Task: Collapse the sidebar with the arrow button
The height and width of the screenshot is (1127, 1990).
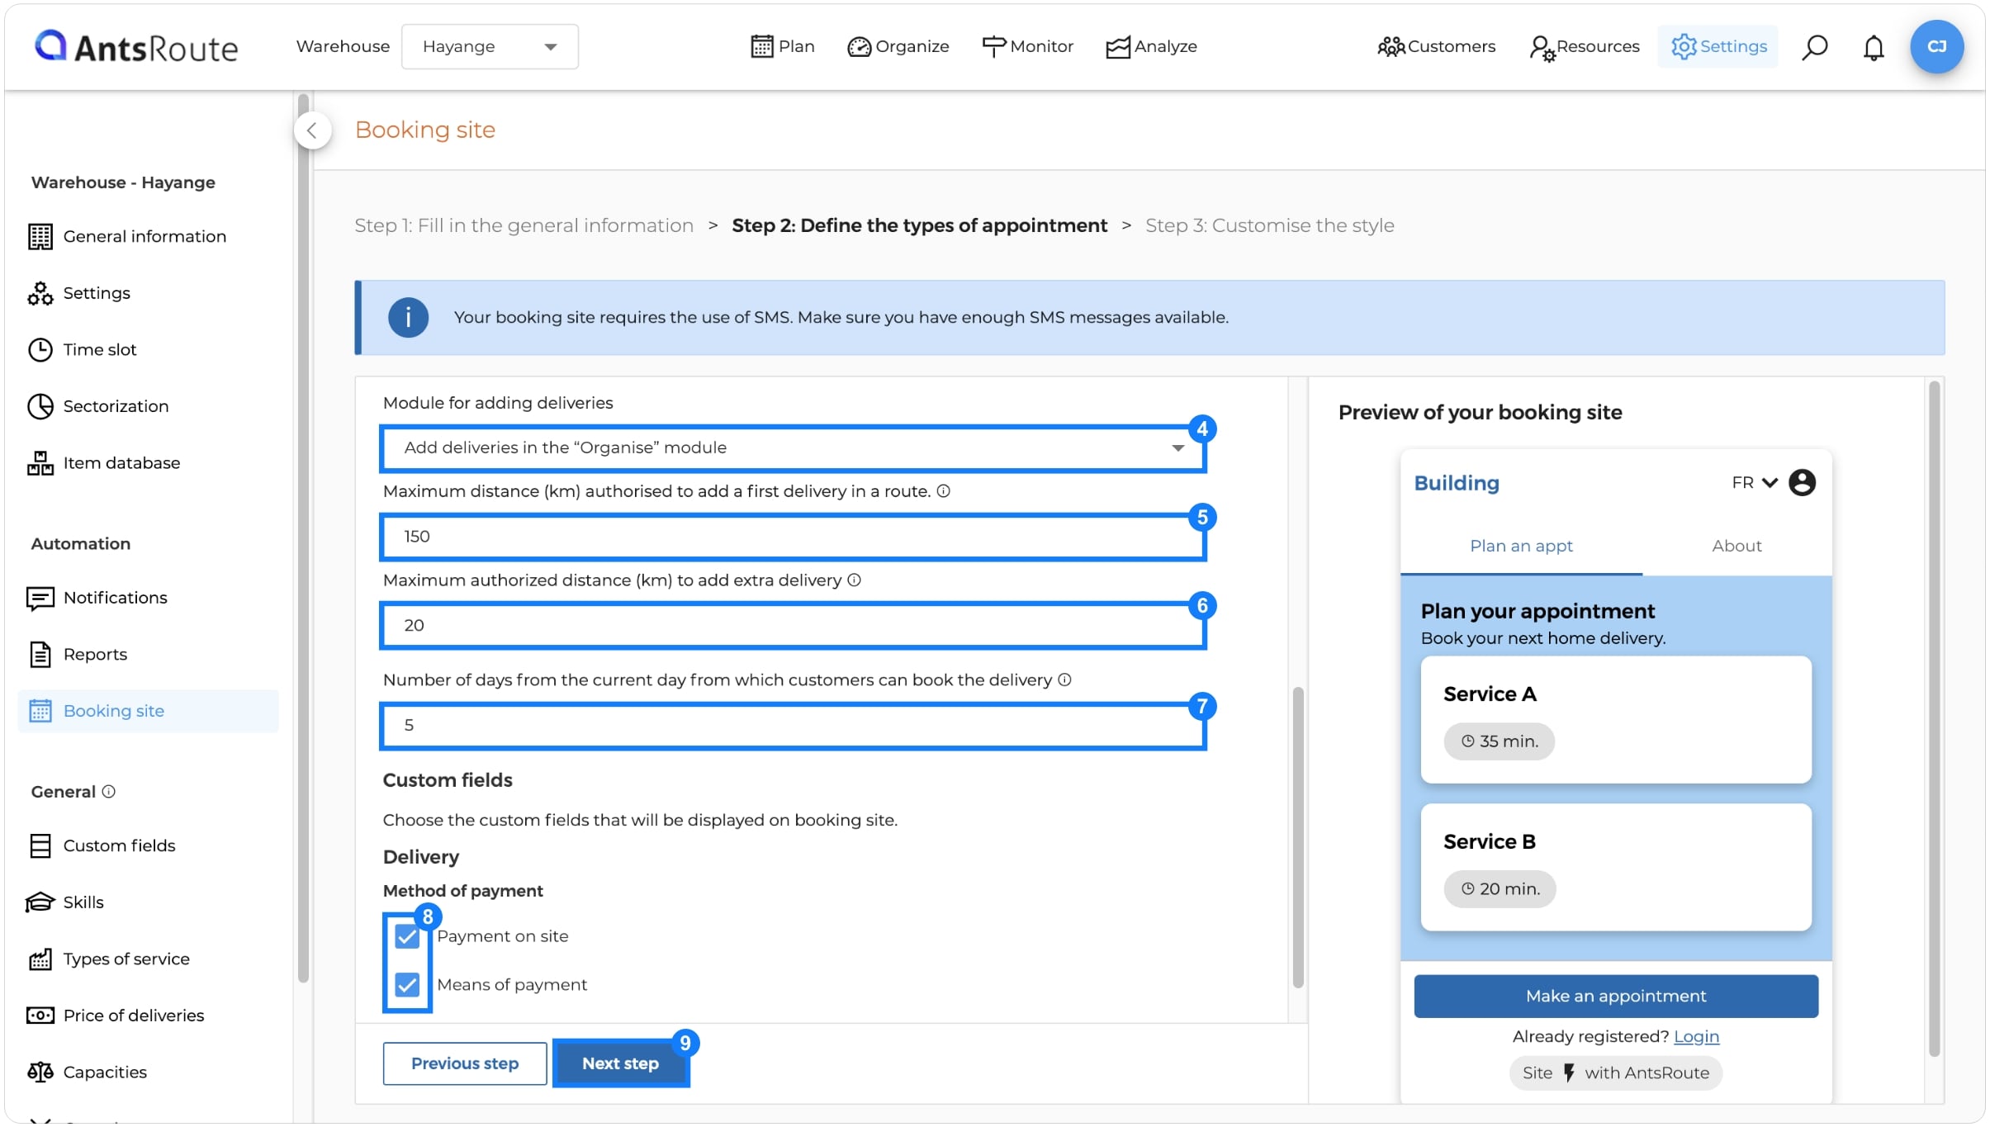Action: pyautogui.click(x=312, y=130)
